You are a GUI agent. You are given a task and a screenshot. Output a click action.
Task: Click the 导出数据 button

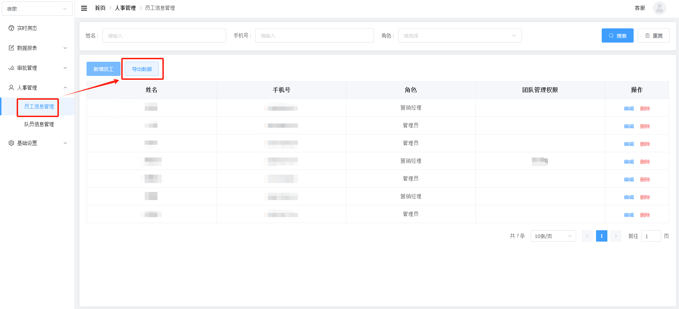142,69
